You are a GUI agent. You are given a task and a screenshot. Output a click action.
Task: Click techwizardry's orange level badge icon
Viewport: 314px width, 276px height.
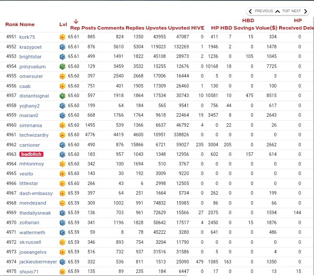click(62, 135)
